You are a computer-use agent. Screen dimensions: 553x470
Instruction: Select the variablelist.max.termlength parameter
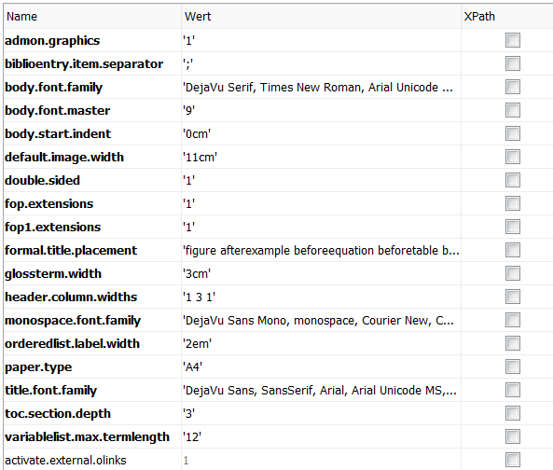click(x=87, y=436)
